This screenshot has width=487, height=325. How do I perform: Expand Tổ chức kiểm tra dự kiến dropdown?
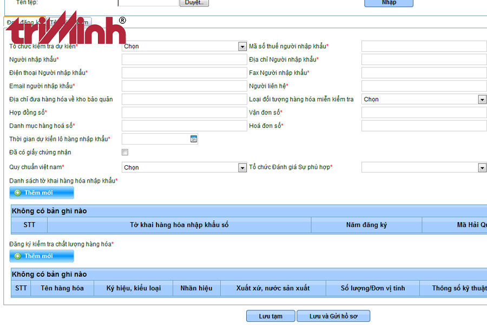(x=242, y=47)
